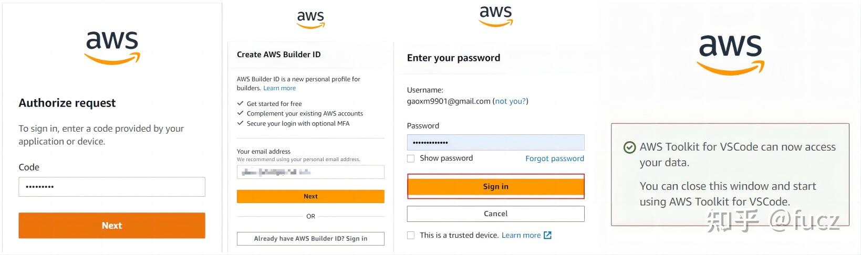Click the AWS logo above Enter your password
Screen dimensions: 861x255
(x=495, y=16)
